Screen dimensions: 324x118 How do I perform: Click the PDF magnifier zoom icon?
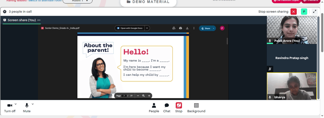(x=144, y=95)
